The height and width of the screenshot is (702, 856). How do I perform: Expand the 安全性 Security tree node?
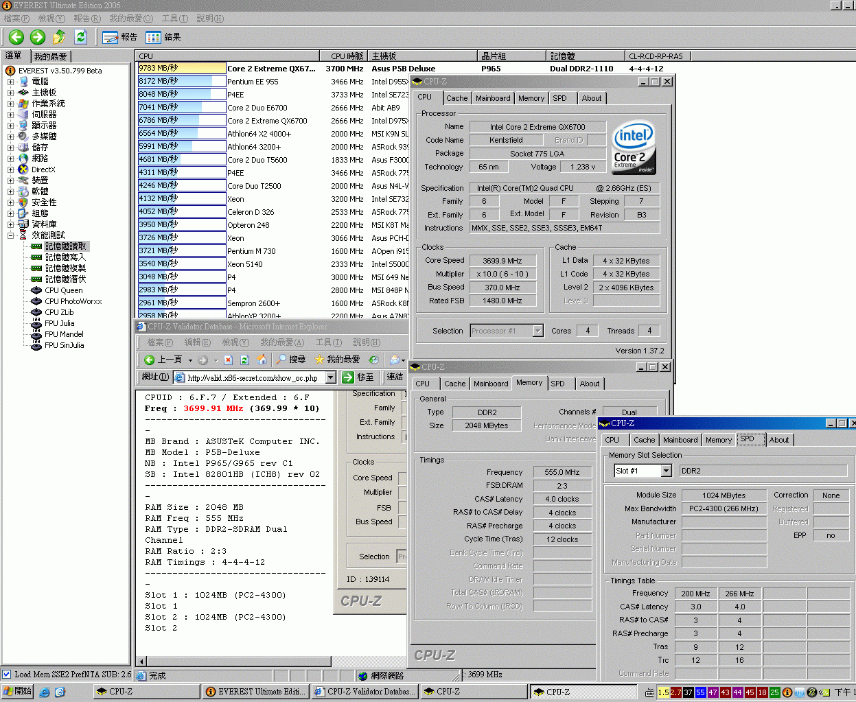pyautogui.click(x=11, y=202)
